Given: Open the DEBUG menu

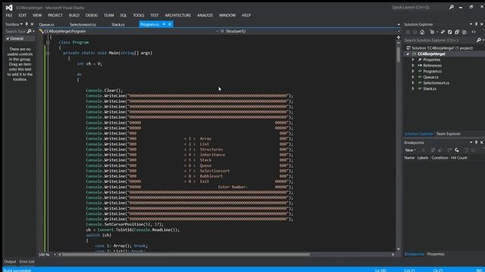Looking at the screenshot, I should [92, 15].
